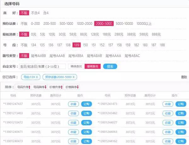Choose the 1000-2000 prepaid fee range
Screen dimensions: 189x145
(x=84, y=24)
